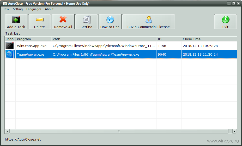Click the AutoClose title bar app icon

click(5, 3)
